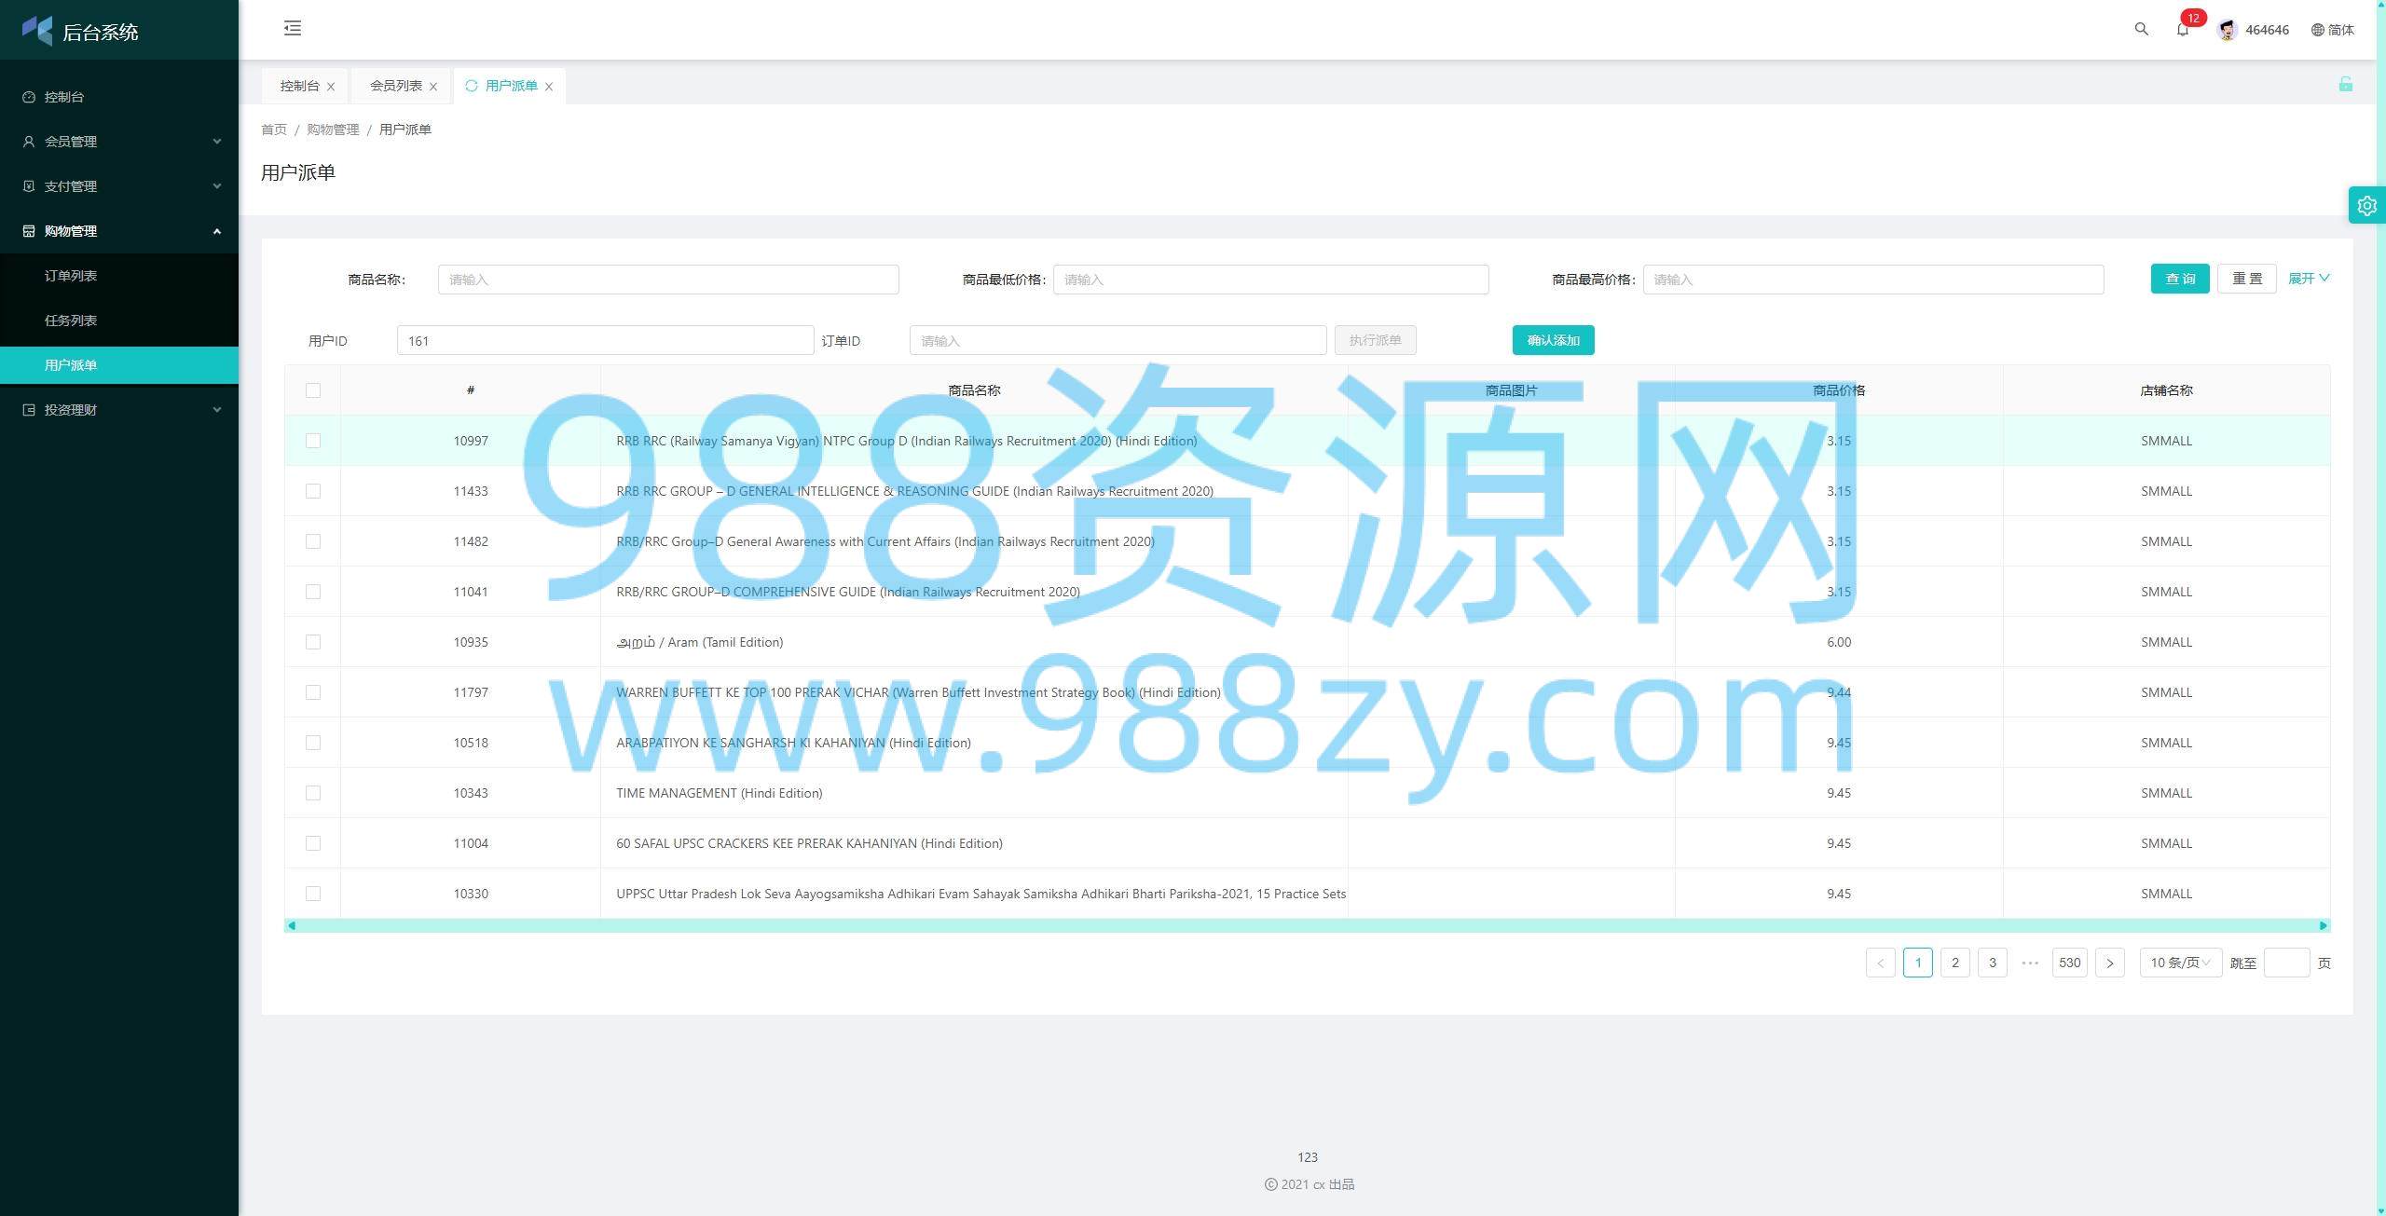Click the green lock icon
The height and width of the screenshot is (1216, 2386).
2345,85
